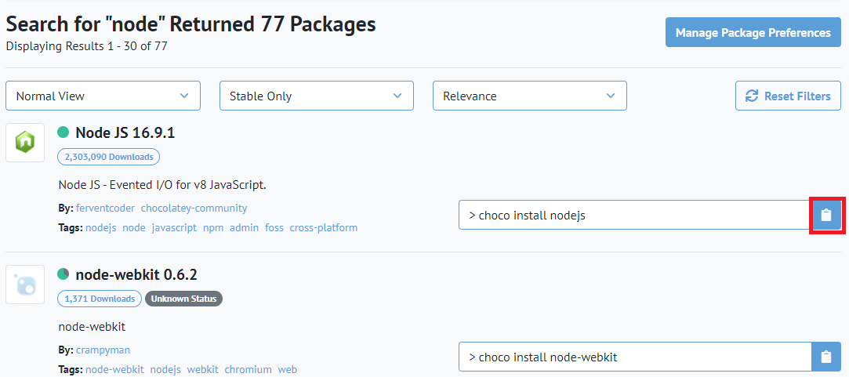
Task: Click the 'Displaying Results 1 - 30 of 77' text
Action: [x=87, y=46]
